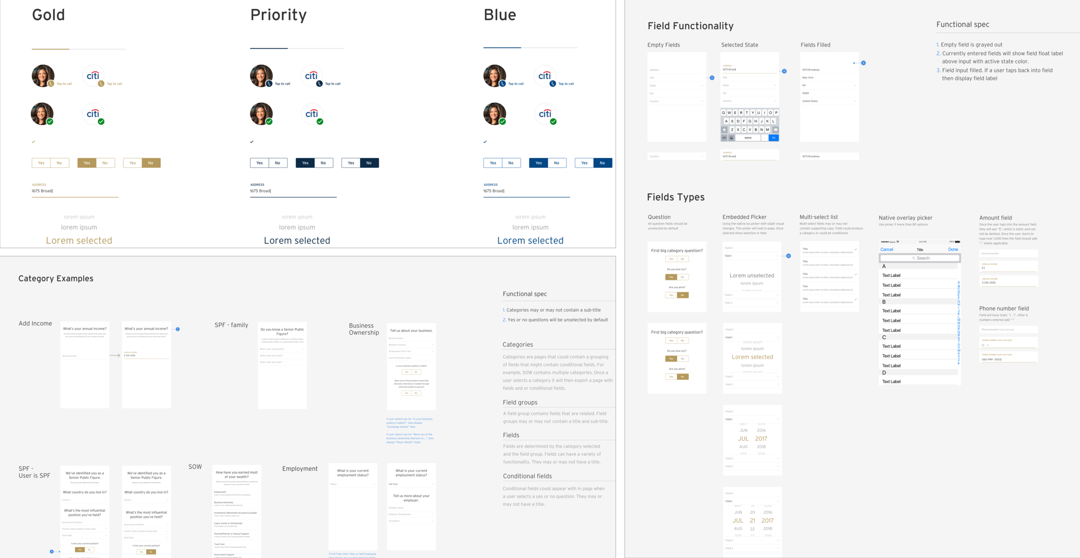This screenshot has height=558, width=1080.
Task: Click annotation marker 1 beside Empty Fields
Action: point(712,78)
